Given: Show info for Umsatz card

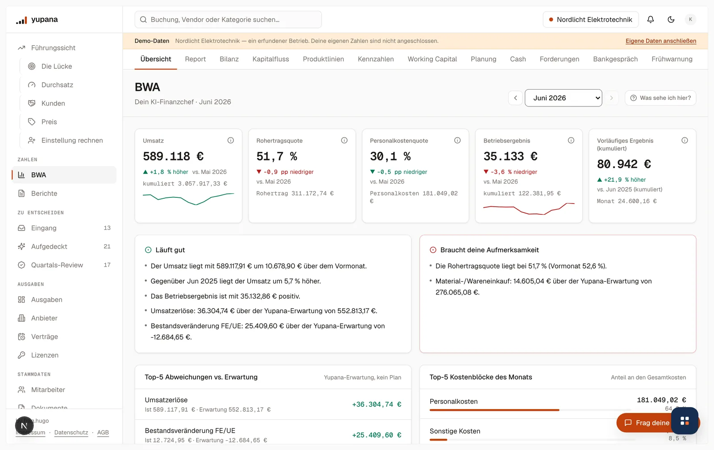Looking at the screenshot, I should (231, 140).
